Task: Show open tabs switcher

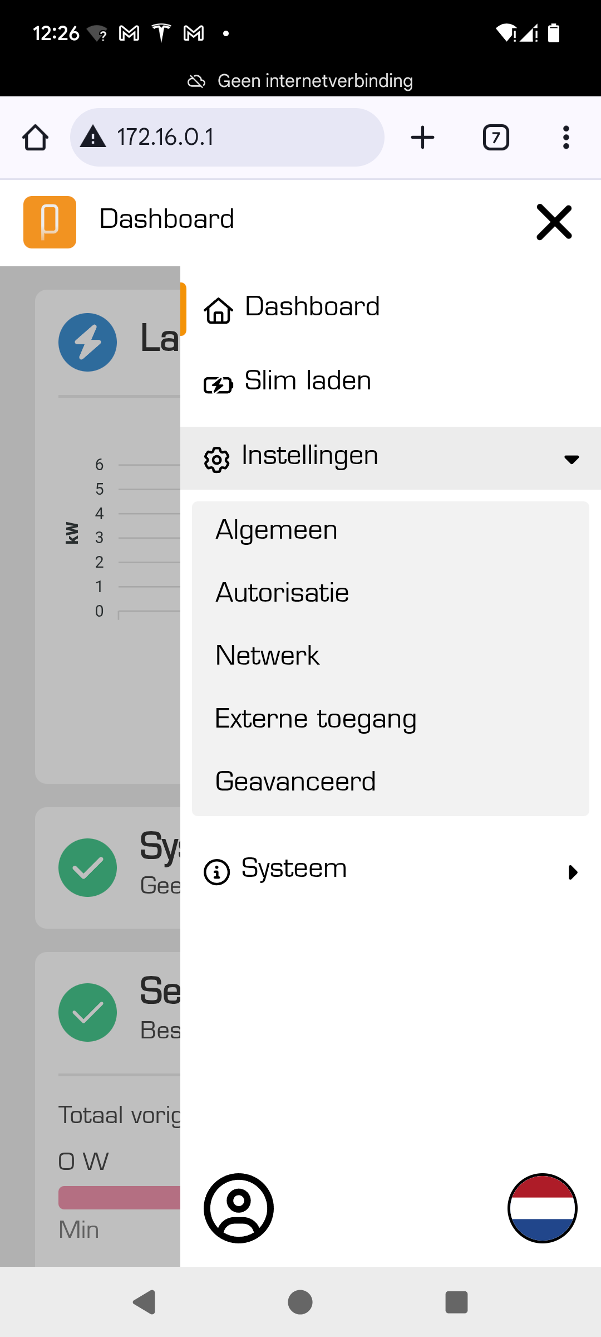Action: 496,138
